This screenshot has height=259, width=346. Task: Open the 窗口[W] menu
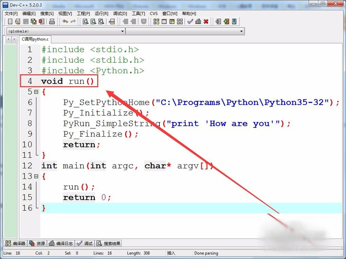pos(170,14)
